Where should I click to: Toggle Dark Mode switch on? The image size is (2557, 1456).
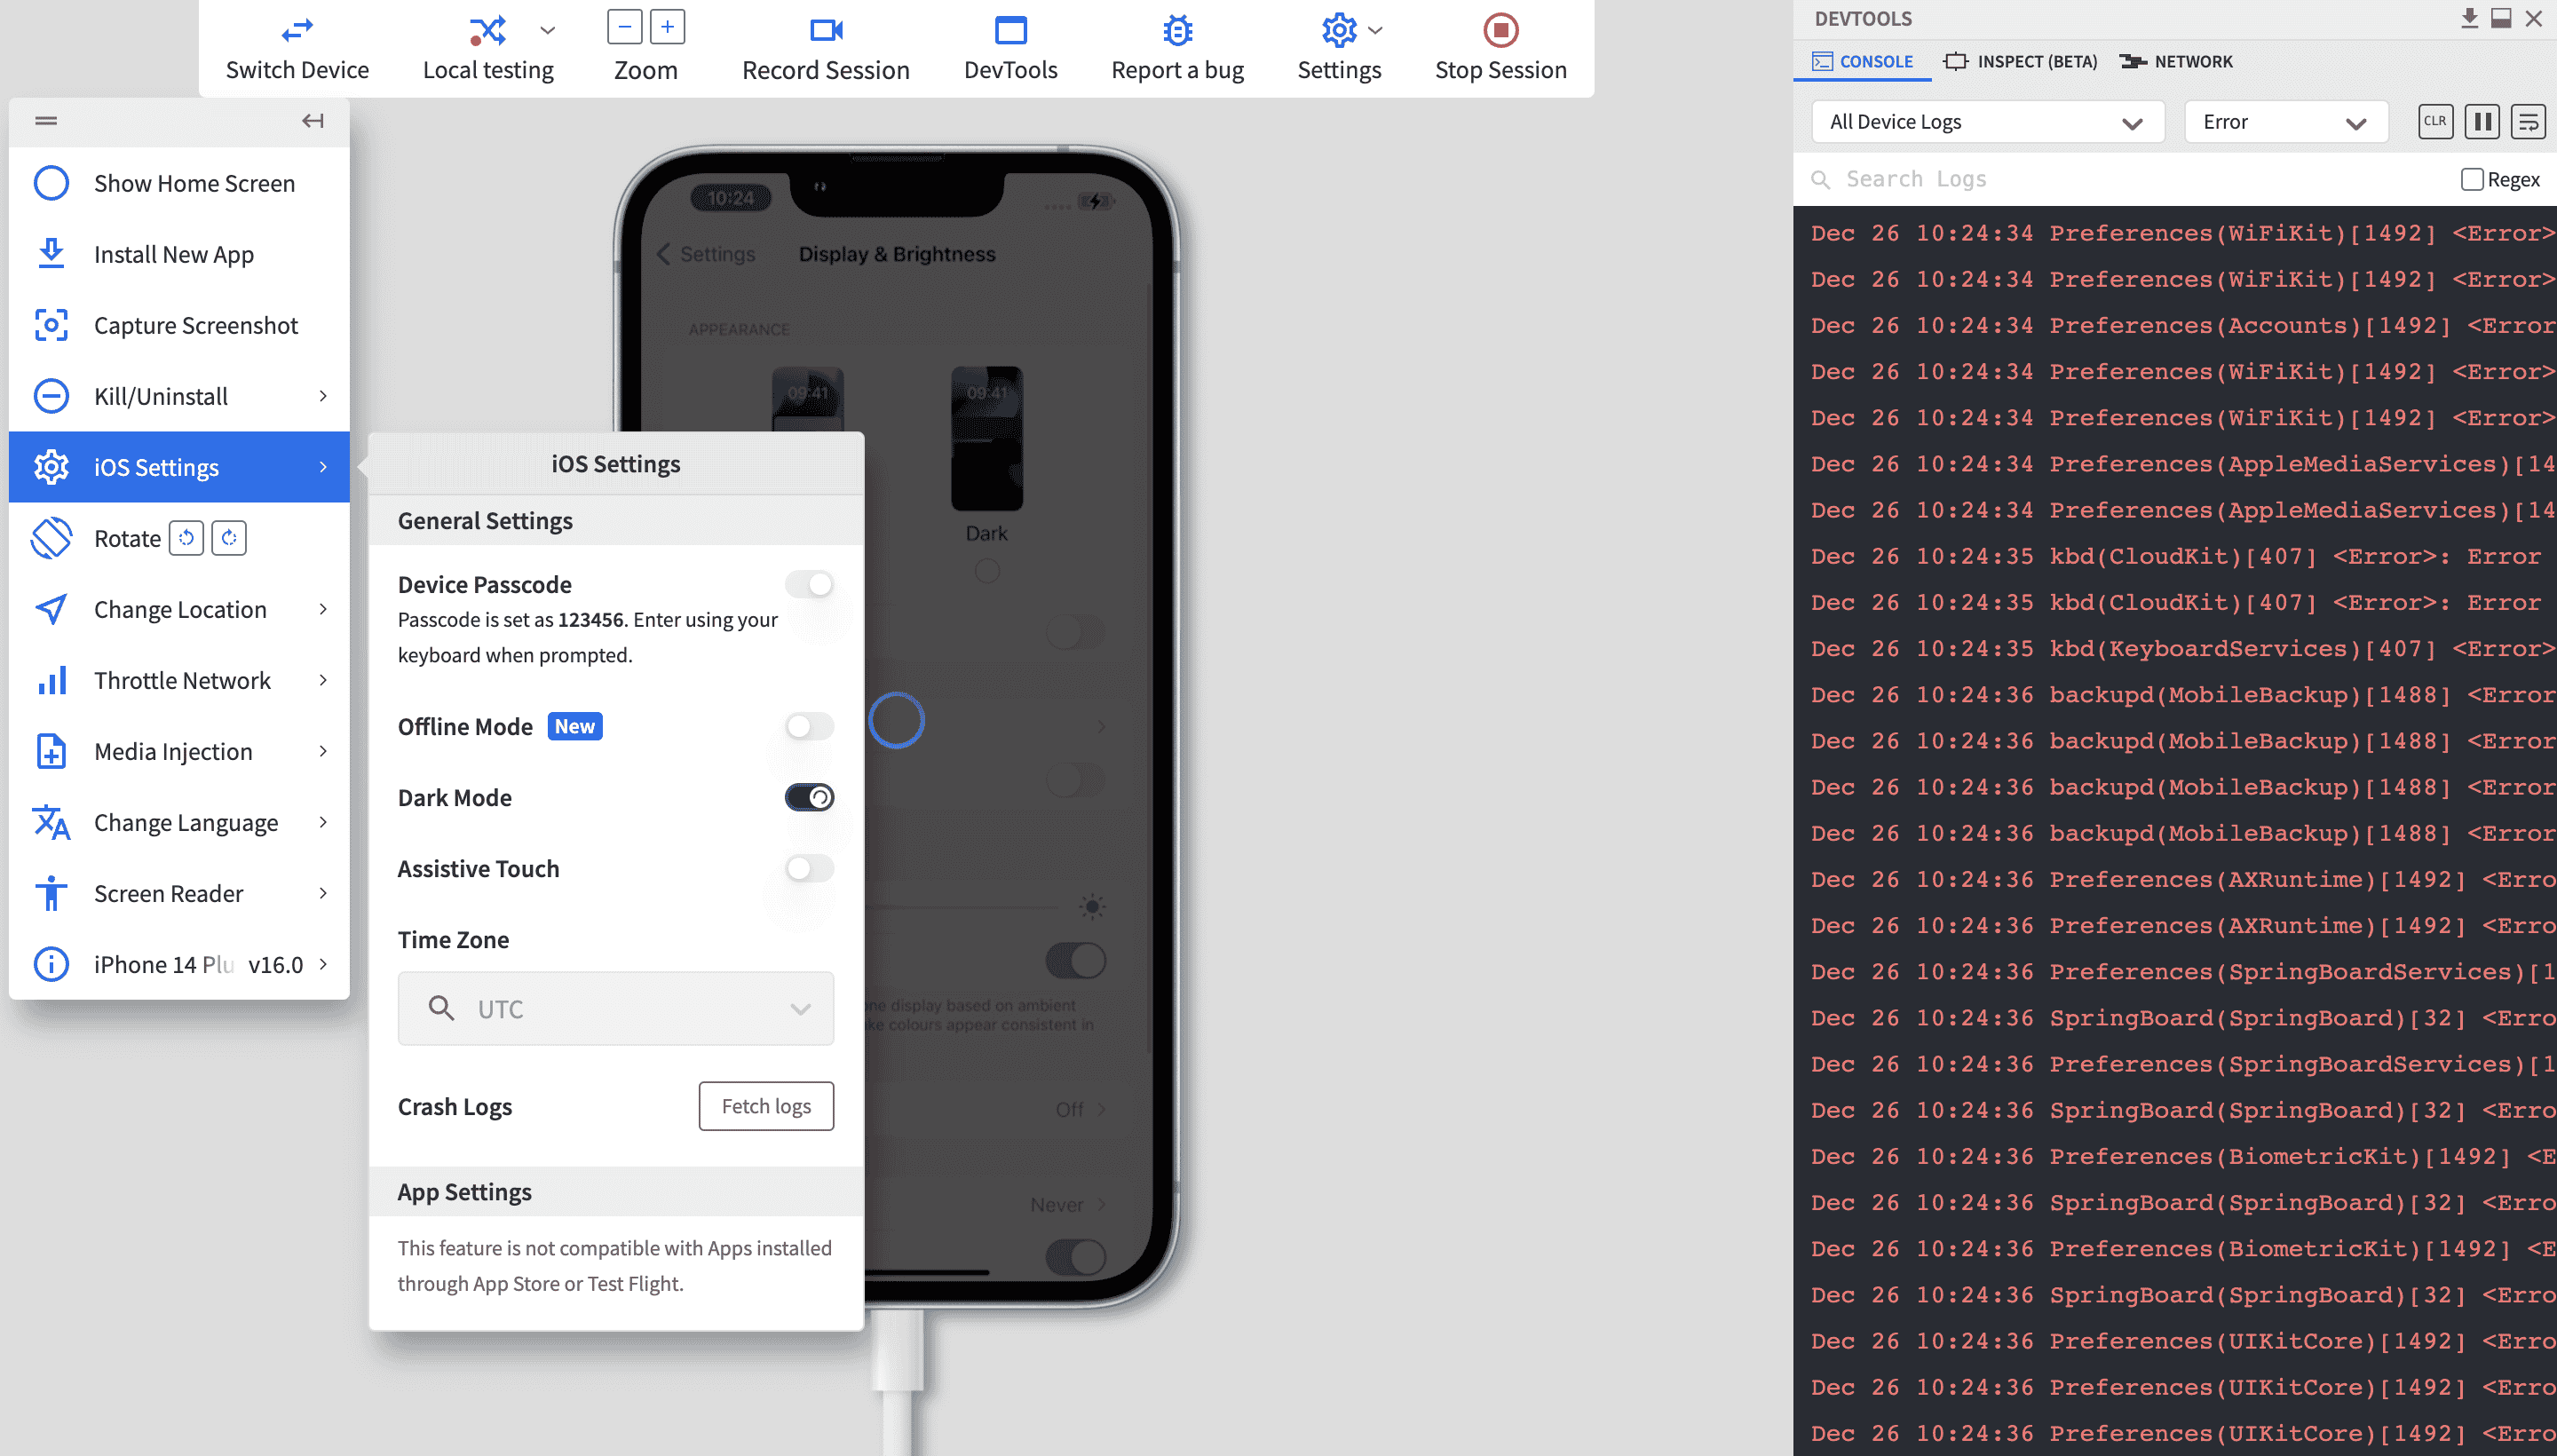tap(810, 797)
